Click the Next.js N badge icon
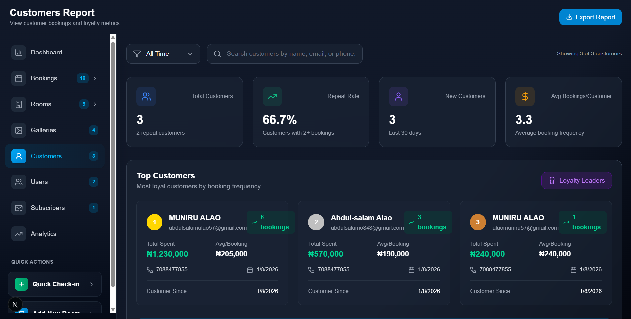 pos(15,304)
